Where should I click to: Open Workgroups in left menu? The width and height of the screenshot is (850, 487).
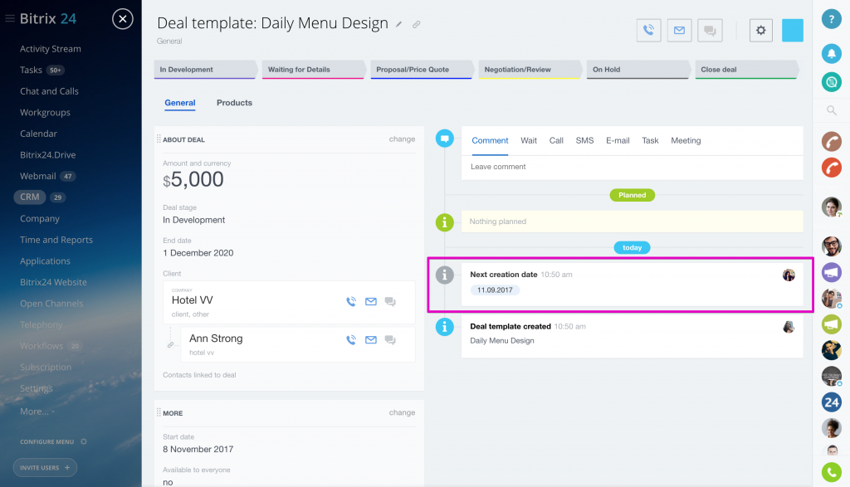click(45, 112)
